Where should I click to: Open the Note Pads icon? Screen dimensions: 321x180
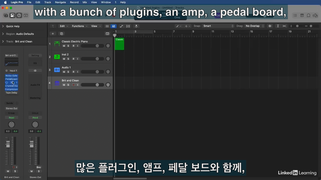[x=302, y=15]
